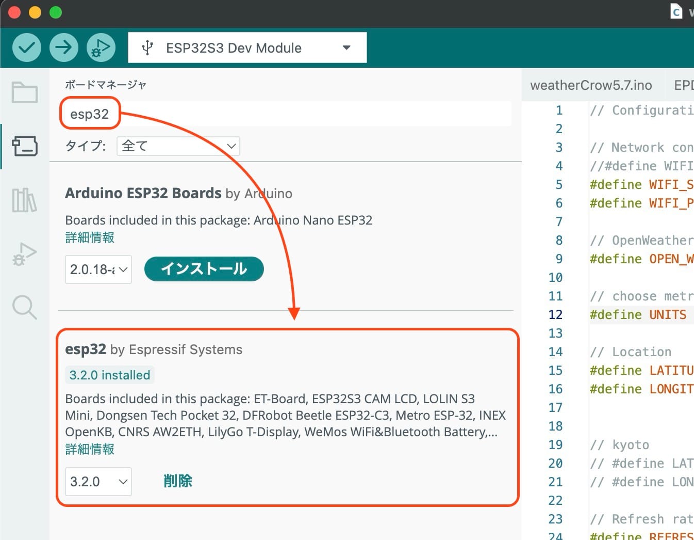The height and width of the screenshot is (540, 694).
Task: Switch to the weatherCrow5.7.ino tab
Action: (x=591, y=85)
